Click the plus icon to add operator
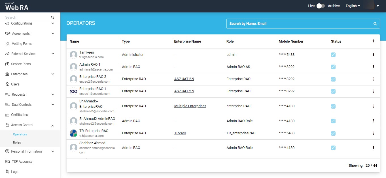This screenshot has width=386, height=178. click(373, 41)
